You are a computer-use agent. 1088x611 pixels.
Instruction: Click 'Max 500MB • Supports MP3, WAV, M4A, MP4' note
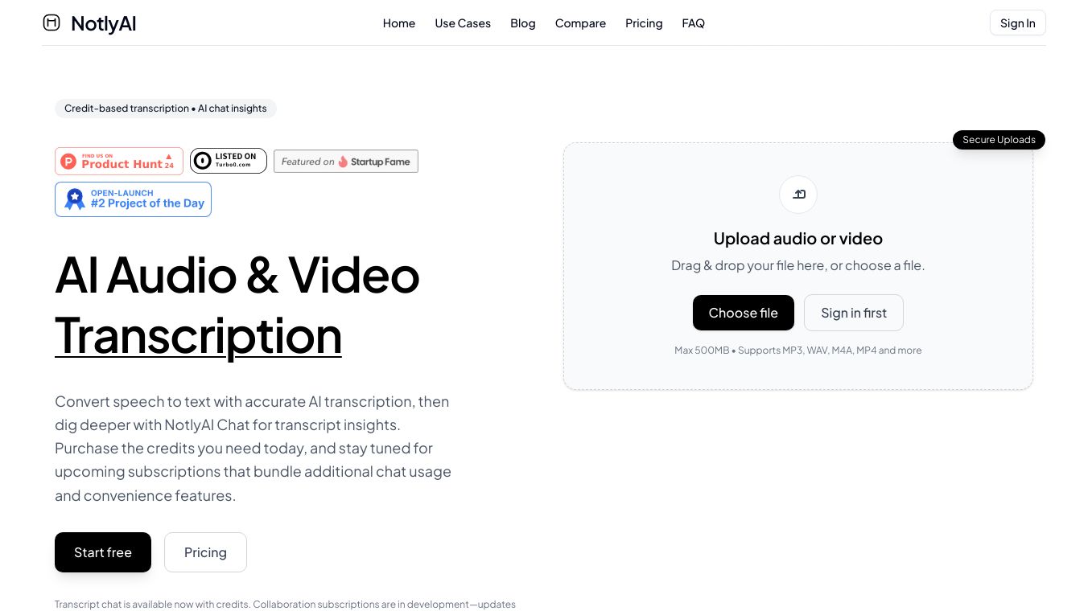coord(798,351)
